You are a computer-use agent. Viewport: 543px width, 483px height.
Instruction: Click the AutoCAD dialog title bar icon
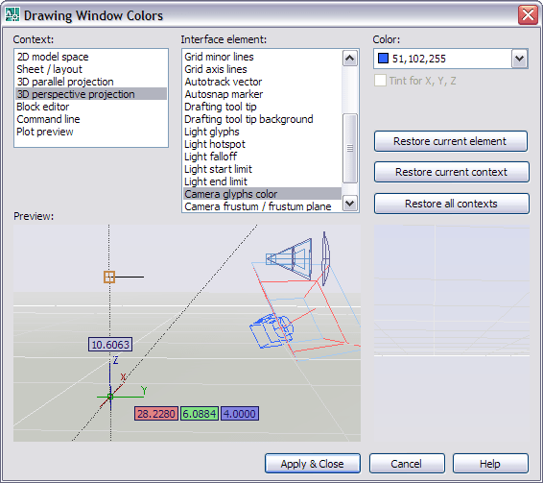12,15
